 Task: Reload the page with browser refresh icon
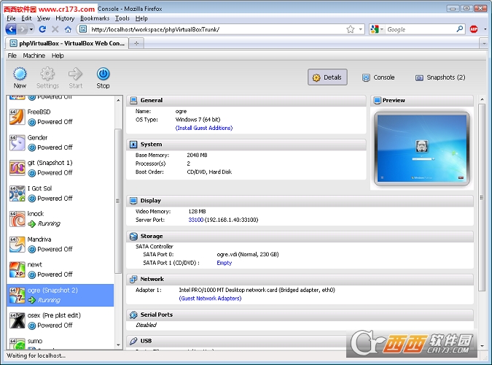pyautogui.click(x=42, y=29)
